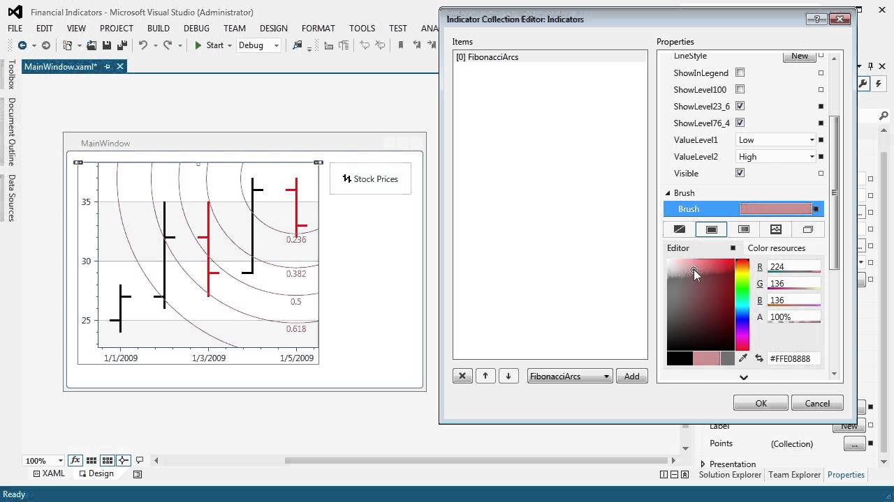Move indicator down with arrow button
Image resolution: width=894 pixels, height=502 pixels.
coord(508,376)
